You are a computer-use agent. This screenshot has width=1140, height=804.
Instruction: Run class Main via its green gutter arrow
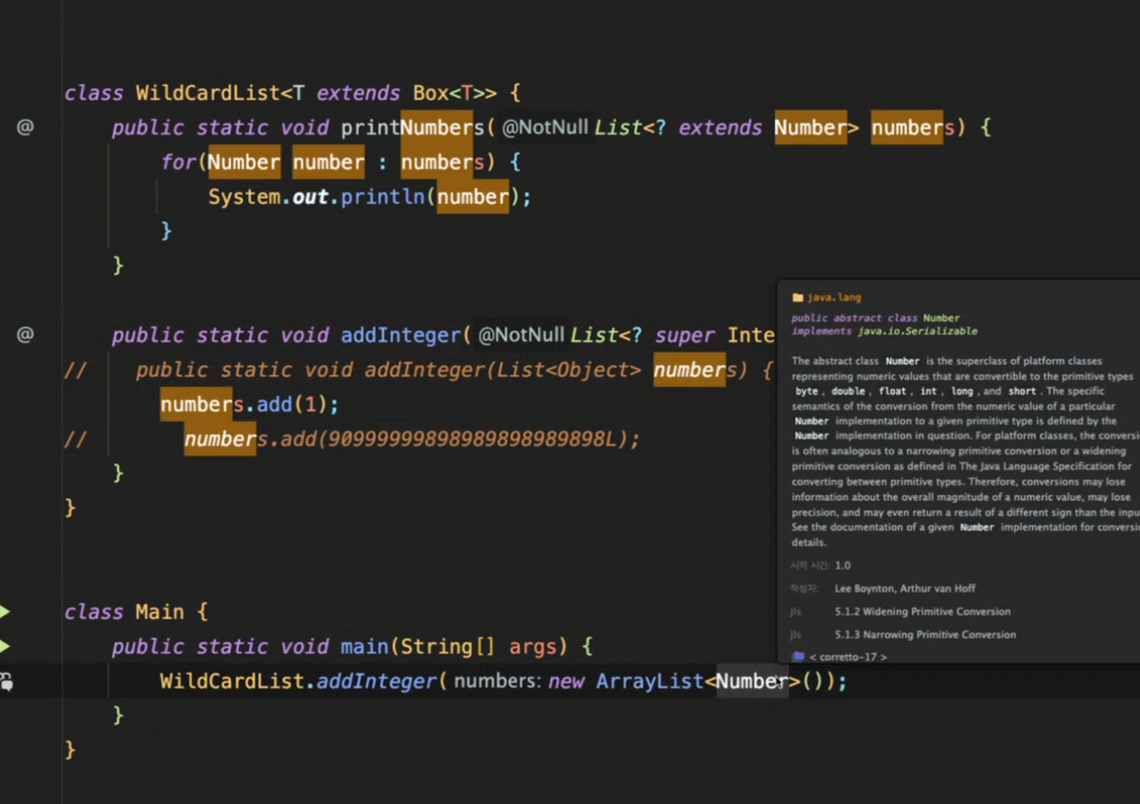coord(5,611)
